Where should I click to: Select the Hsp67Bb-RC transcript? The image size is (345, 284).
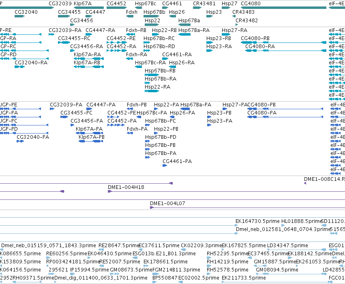click(147, 42)
